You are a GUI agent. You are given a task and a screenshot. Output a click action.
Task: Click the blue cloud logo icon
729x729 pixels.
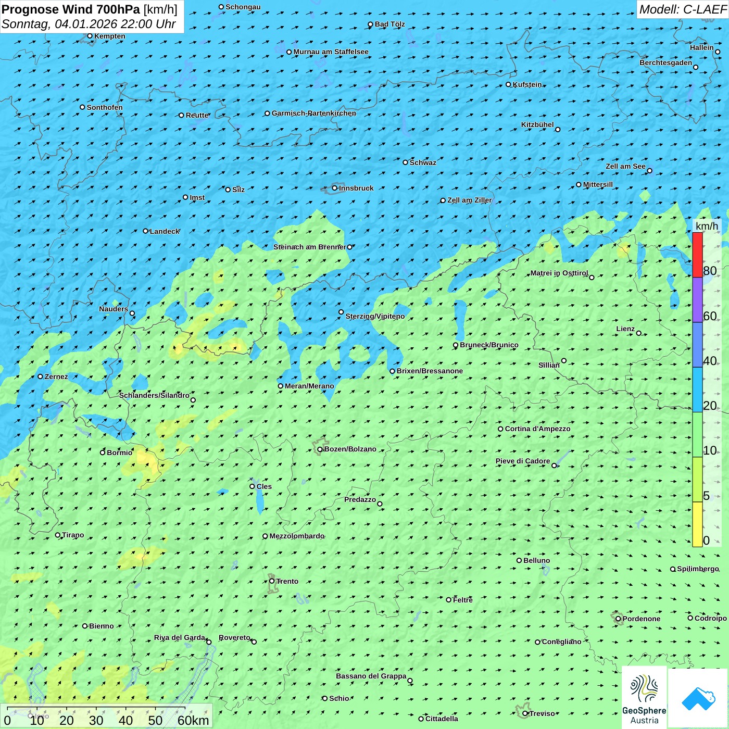(698, 698)
